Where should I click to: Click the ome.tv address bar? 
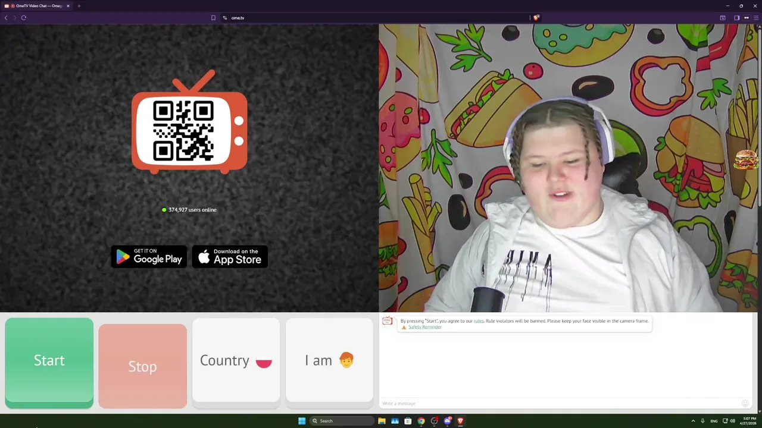pos(380,18)
